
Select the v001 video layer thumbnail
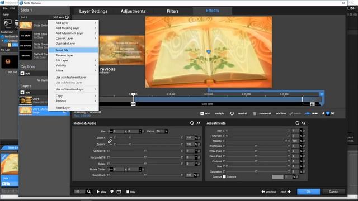click(x=26, y=100)
